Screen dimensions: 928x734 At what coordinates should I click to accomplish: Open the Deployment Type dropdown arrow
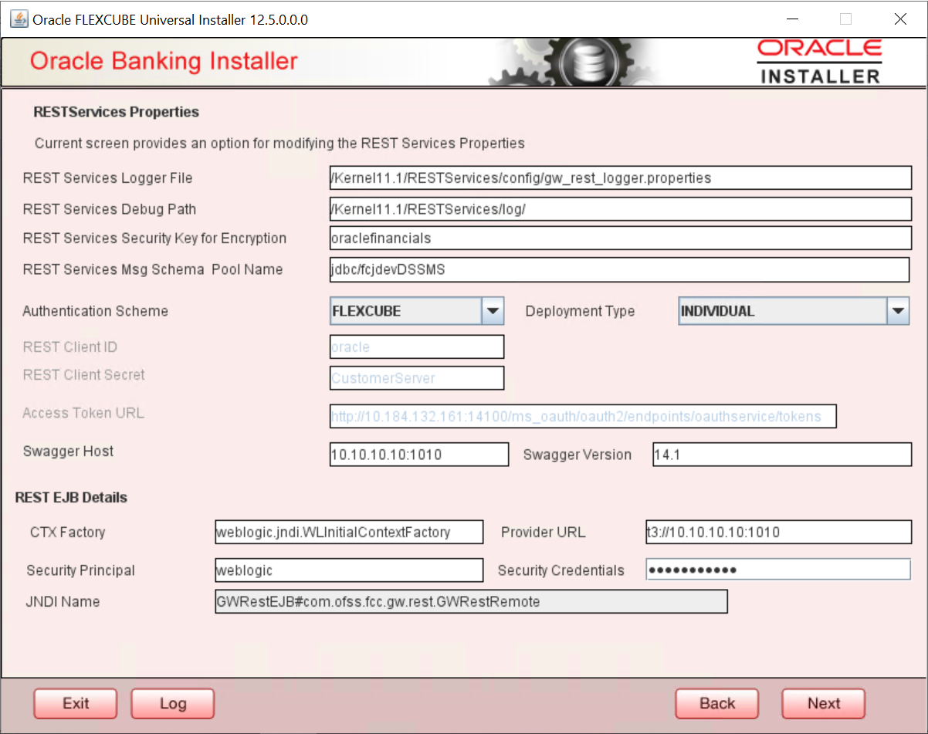point(897,312)
